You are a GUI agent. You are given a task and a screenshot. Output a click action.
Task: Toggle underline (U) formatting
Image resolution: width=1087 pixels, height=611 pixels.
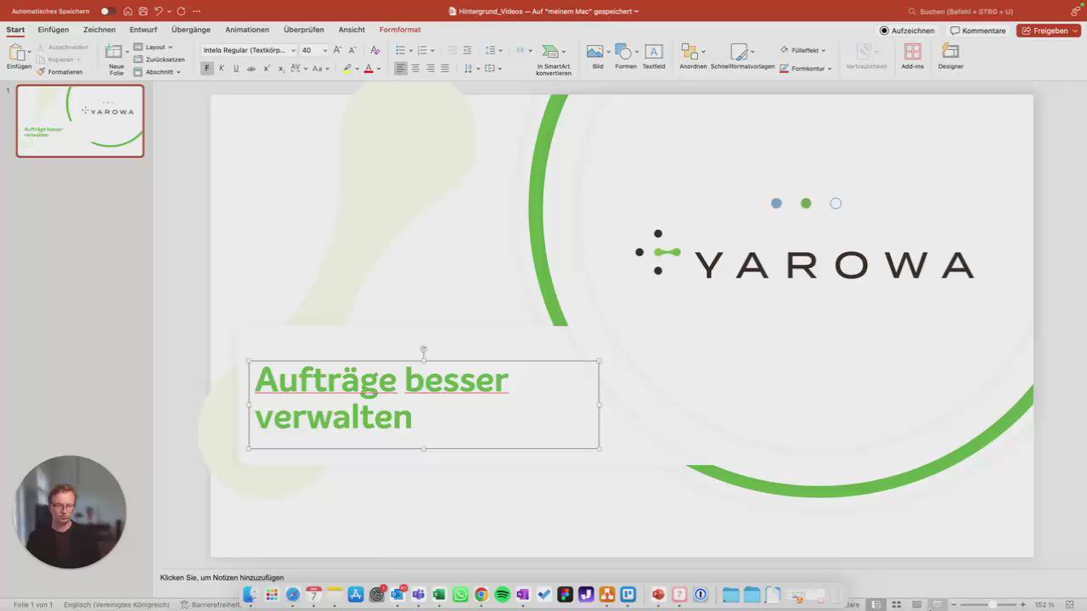236,69
